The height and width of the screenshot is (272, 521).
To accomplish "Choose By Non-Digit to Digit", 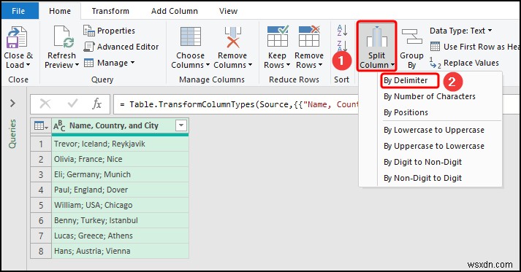I will pos(422,178).
